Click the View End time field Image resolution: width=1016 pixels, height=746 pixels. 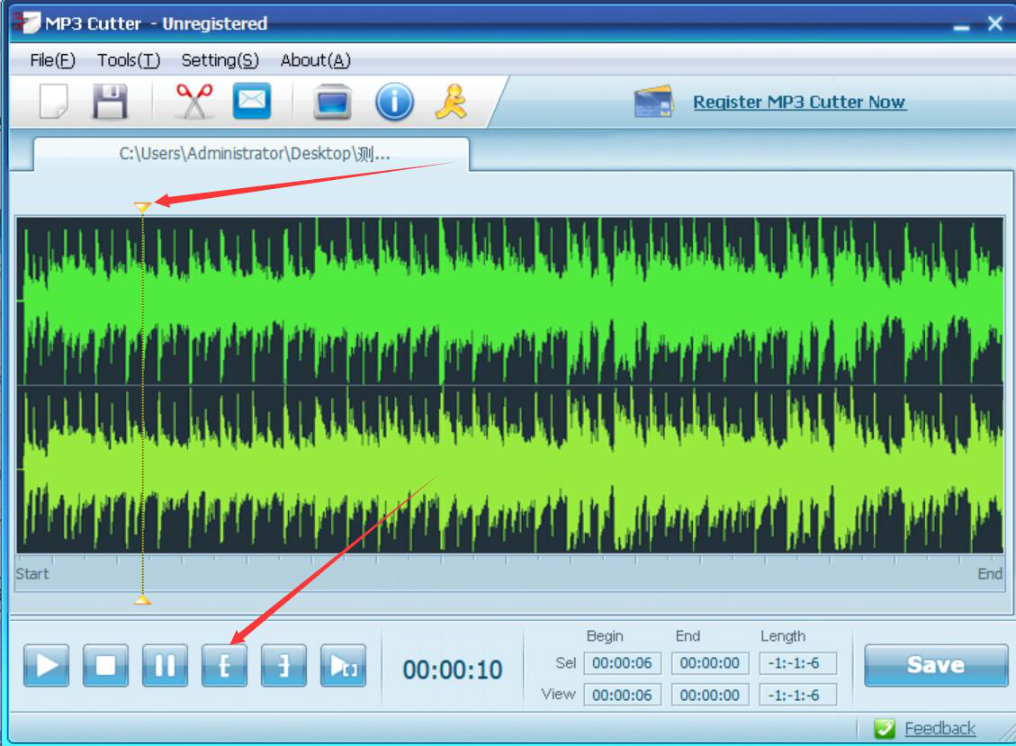[x=710, y=695]
